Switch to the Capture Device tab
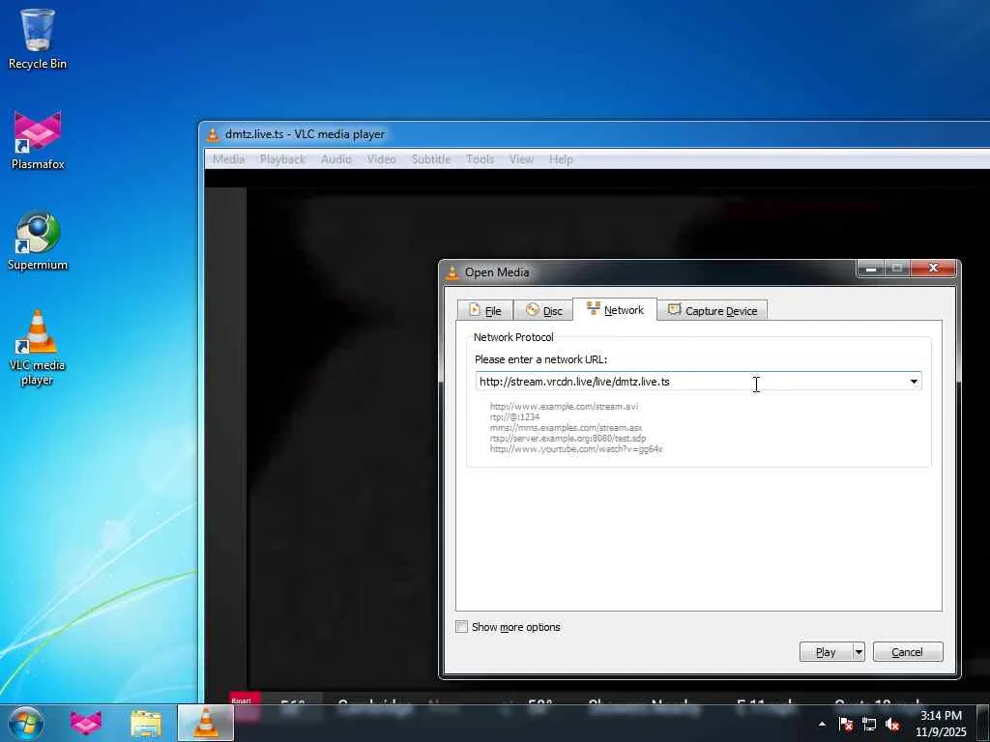The width and height of the screenshot is (990, 742). (713, 310)
